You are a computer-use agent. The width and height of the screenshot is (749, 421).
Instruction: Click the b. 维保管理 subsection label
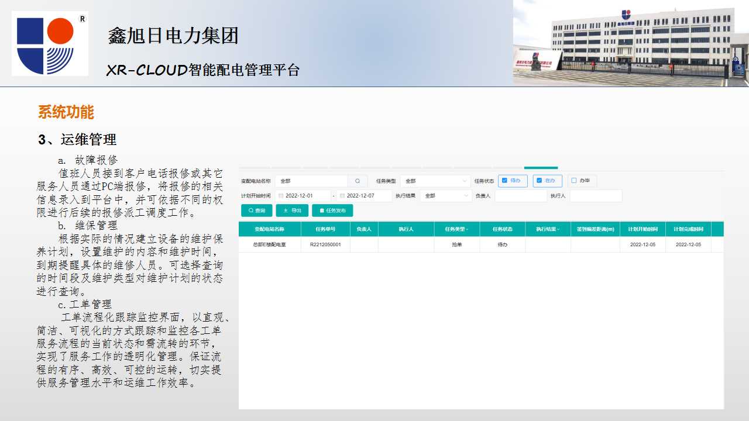click(88, 225)
